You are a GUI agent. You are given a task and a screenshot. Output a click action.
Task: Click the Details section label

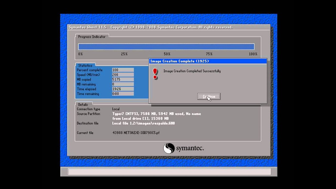(83, 104)
